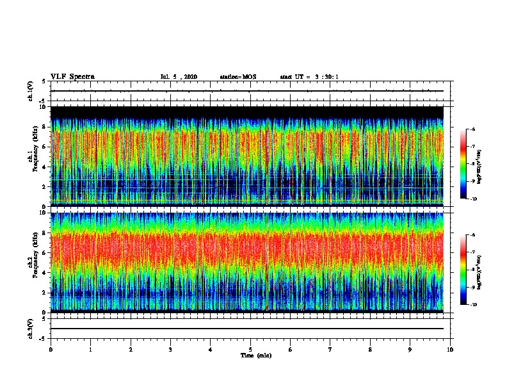
Task: Click the 'start UT = 3:30:1' text
Action: (309, 77)
